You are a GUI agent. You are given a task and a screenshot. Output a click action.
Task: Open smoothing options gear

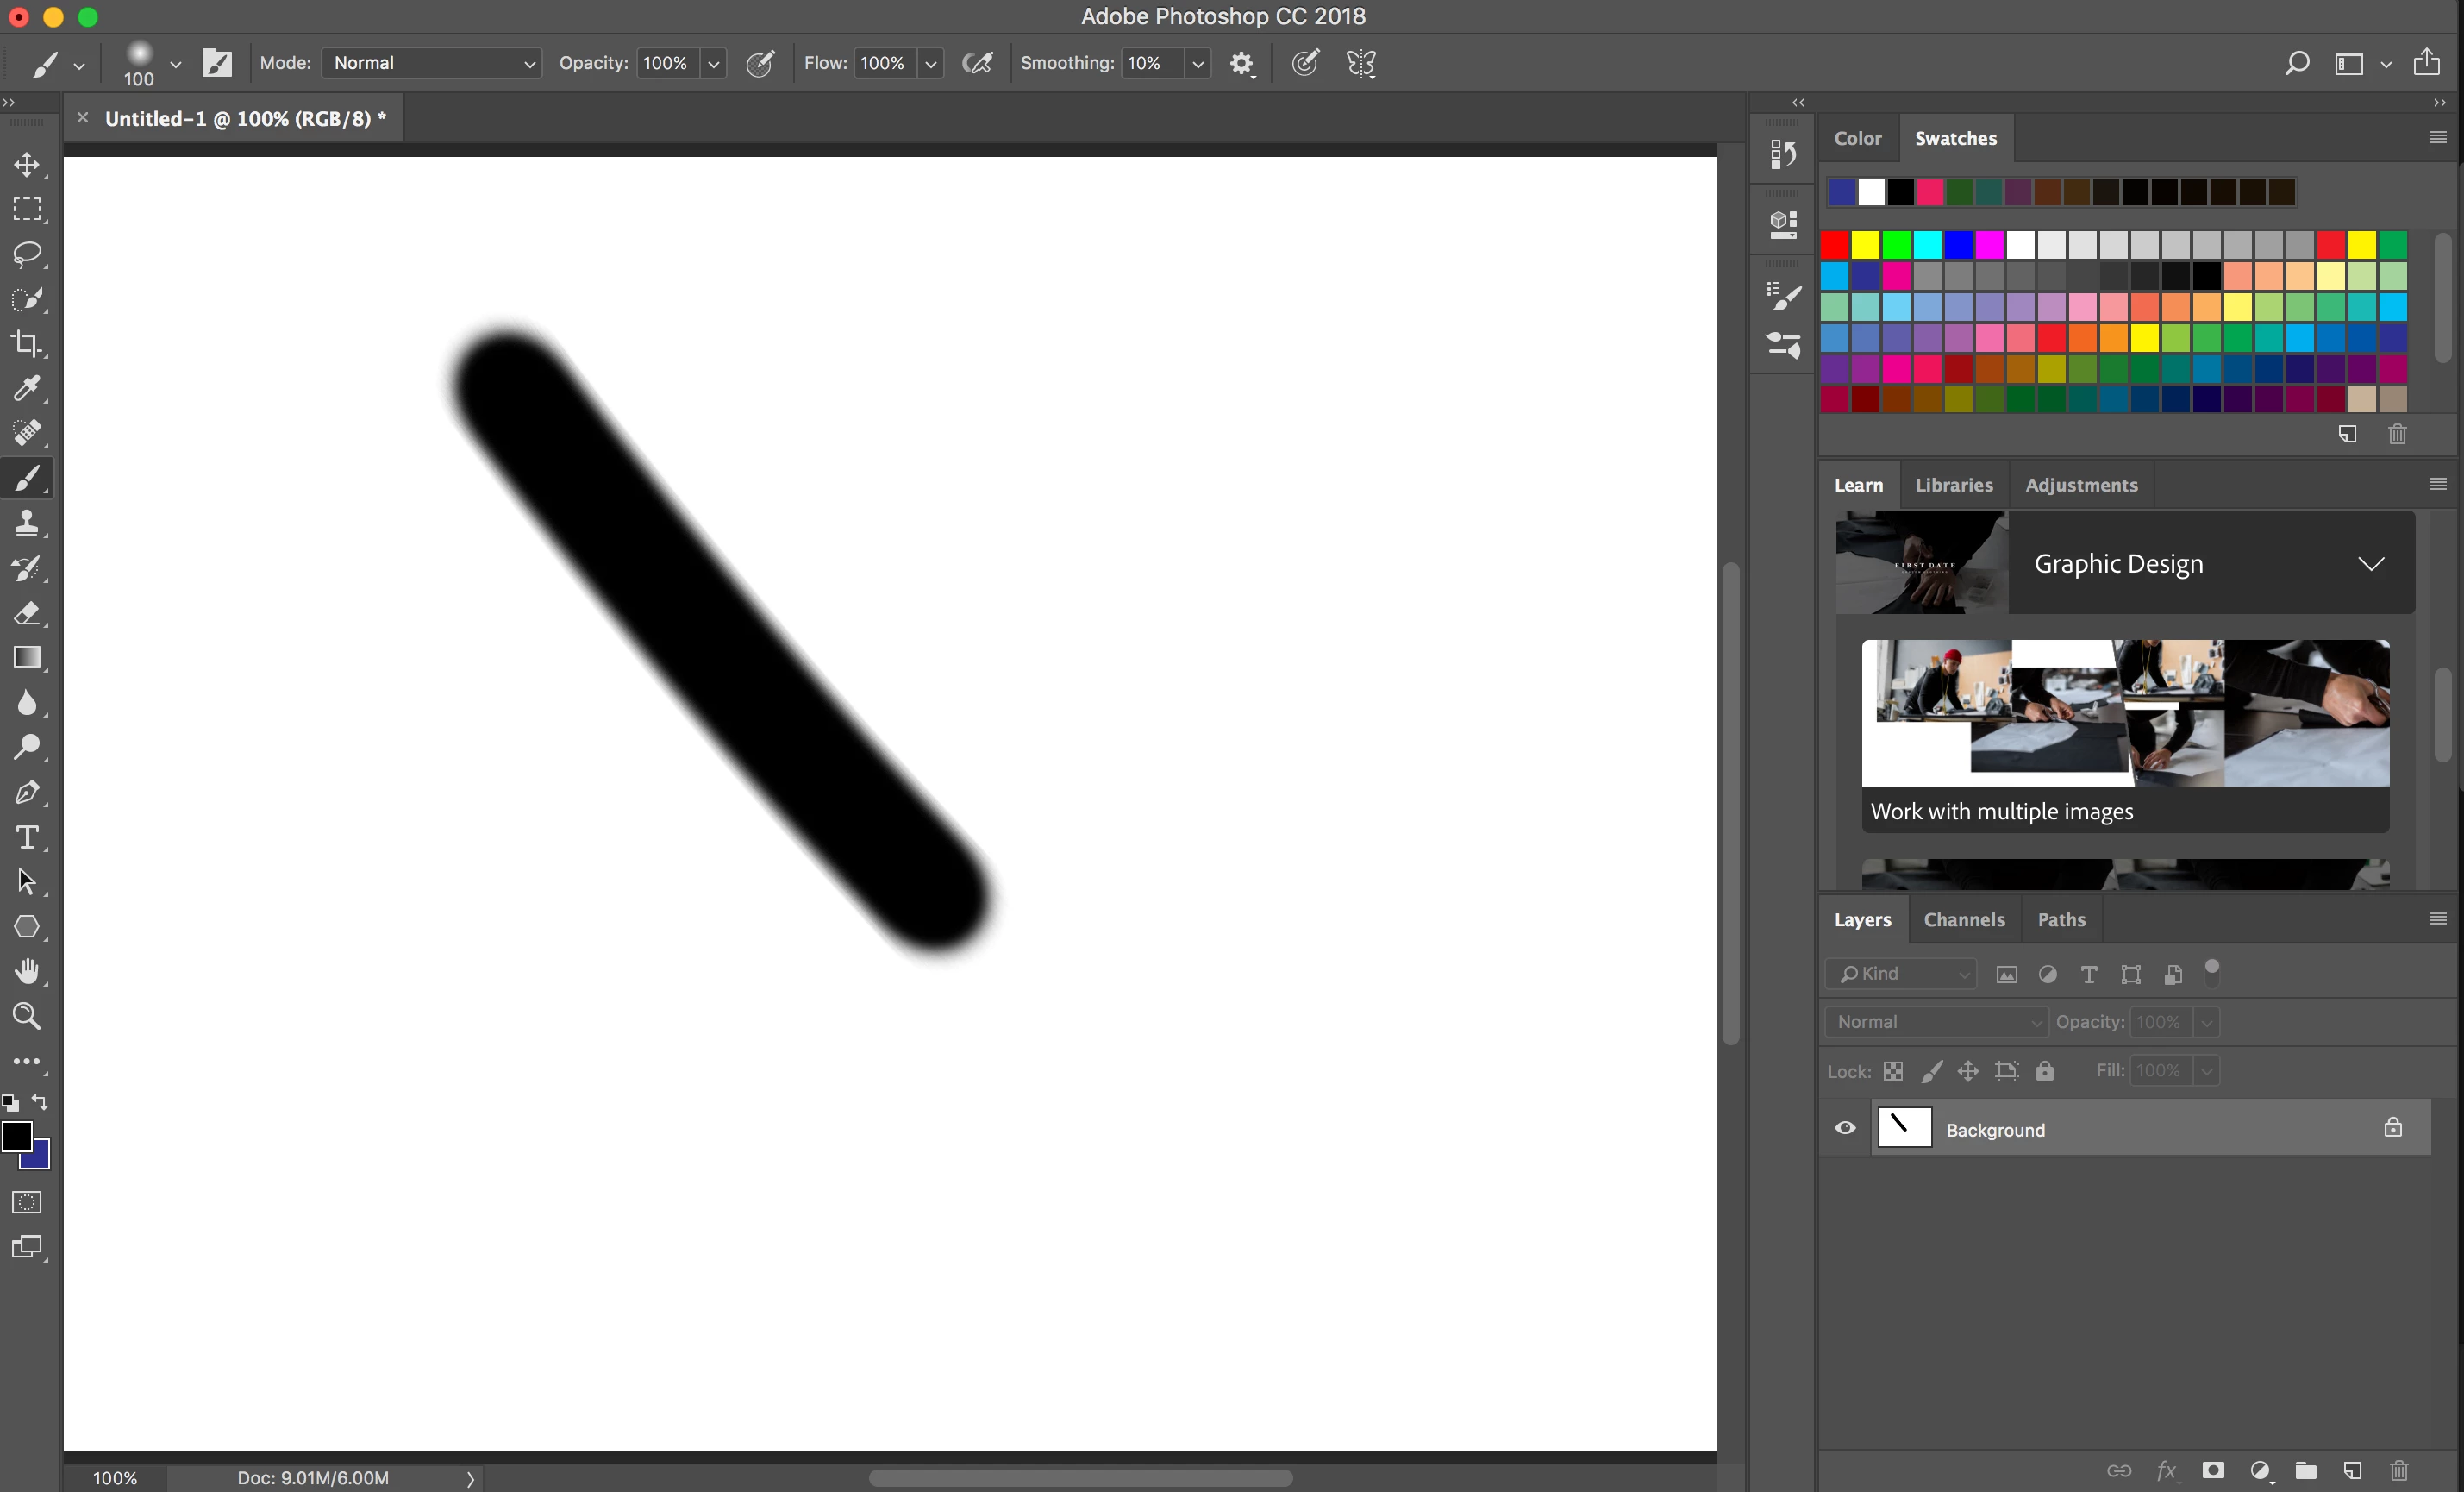pyautogui.click(x=1242, y=64)
